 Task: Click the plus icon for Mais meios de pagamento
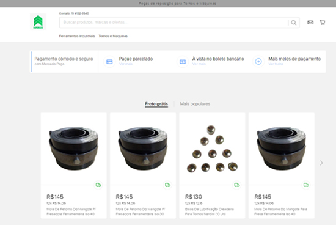(x=258, y=62)
